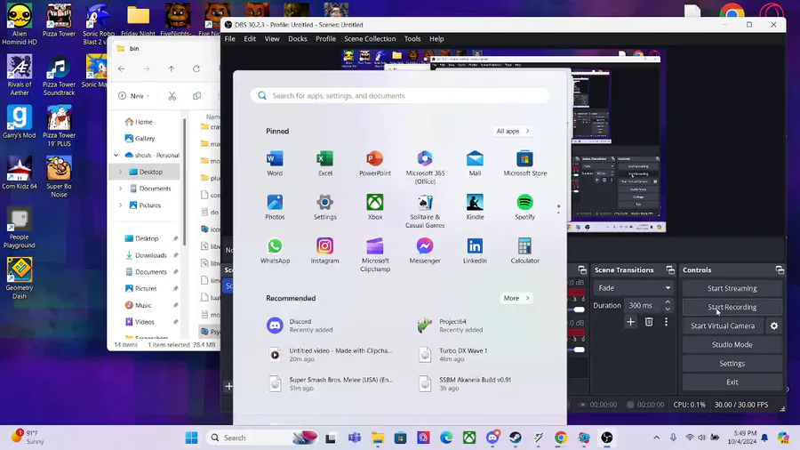Open the OBS Edit menu
The height and width of the screenshot is (450, 800).
250,39
